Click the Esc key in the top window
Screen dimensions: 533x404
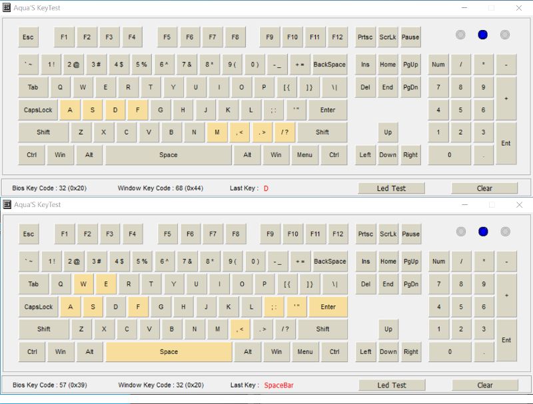[x=28, y=37]
